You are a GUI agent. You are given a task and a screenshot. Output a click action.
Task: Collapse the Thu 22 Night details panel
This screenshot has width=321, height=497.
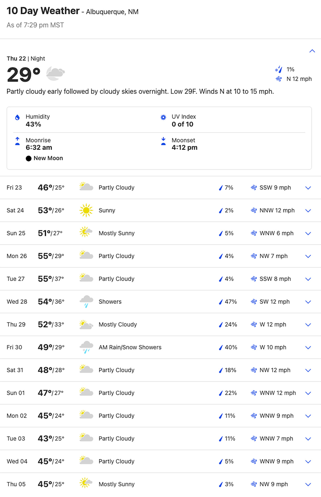click(312, 51)
